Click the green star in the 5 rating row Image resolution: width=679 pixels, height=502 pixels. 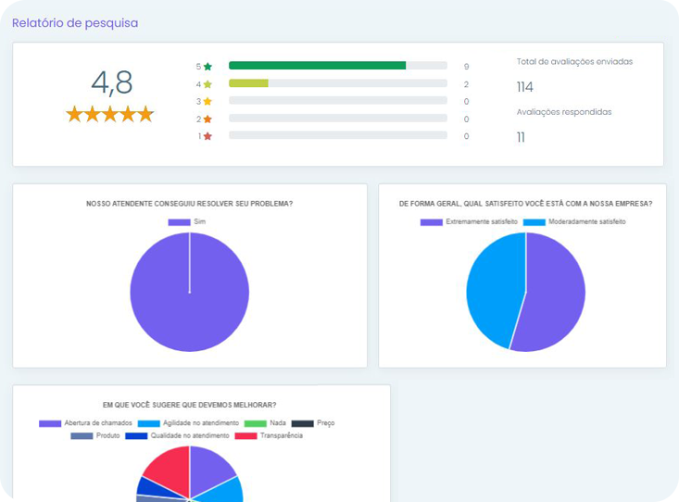click(207, 67)
